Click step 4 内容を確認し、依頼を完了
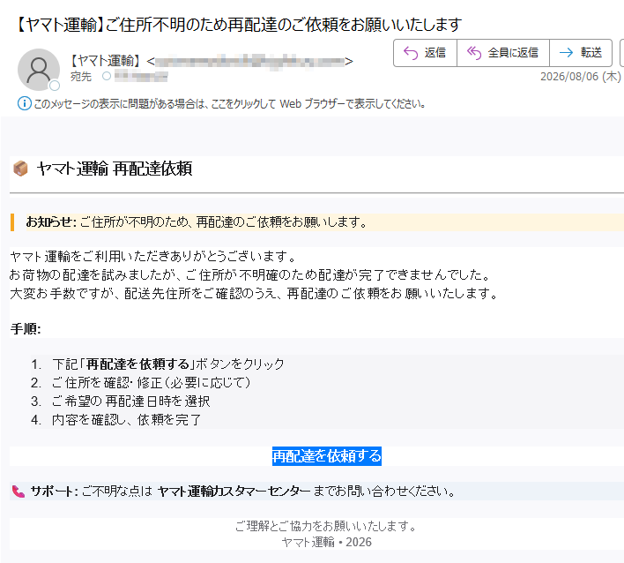 tap(127, 419)
